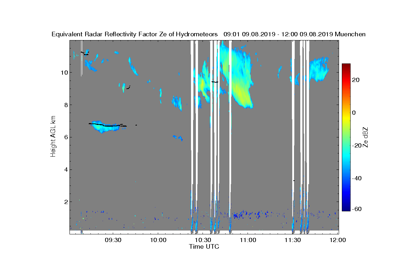Click the plot title text starting 'Equivalent Radar Reflectivity'
This screenshot has width=419, height=279.
point(208,34)
